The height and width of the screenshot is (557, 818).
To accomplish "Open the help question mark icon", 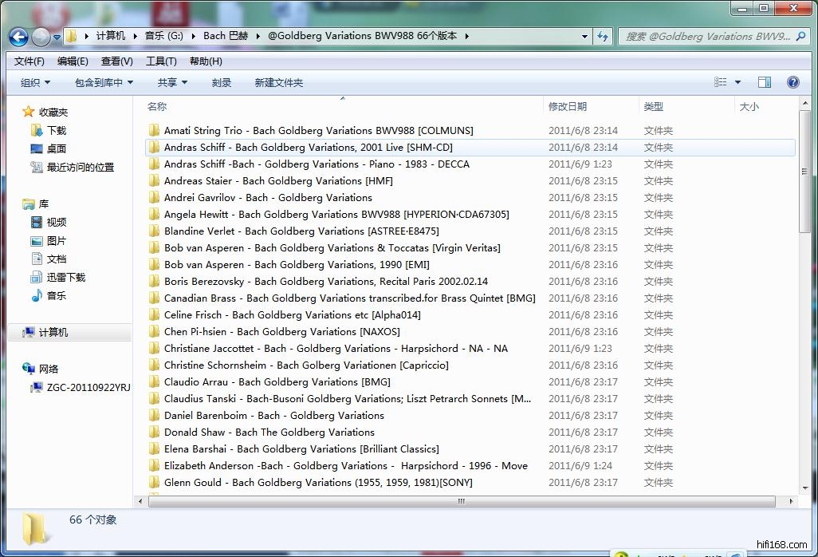I will (x=792, y=82).
